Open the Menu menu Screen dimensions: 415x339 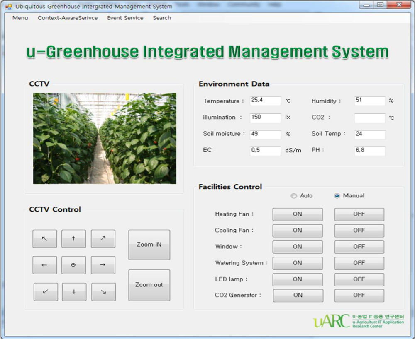click(x=20, y=18)
